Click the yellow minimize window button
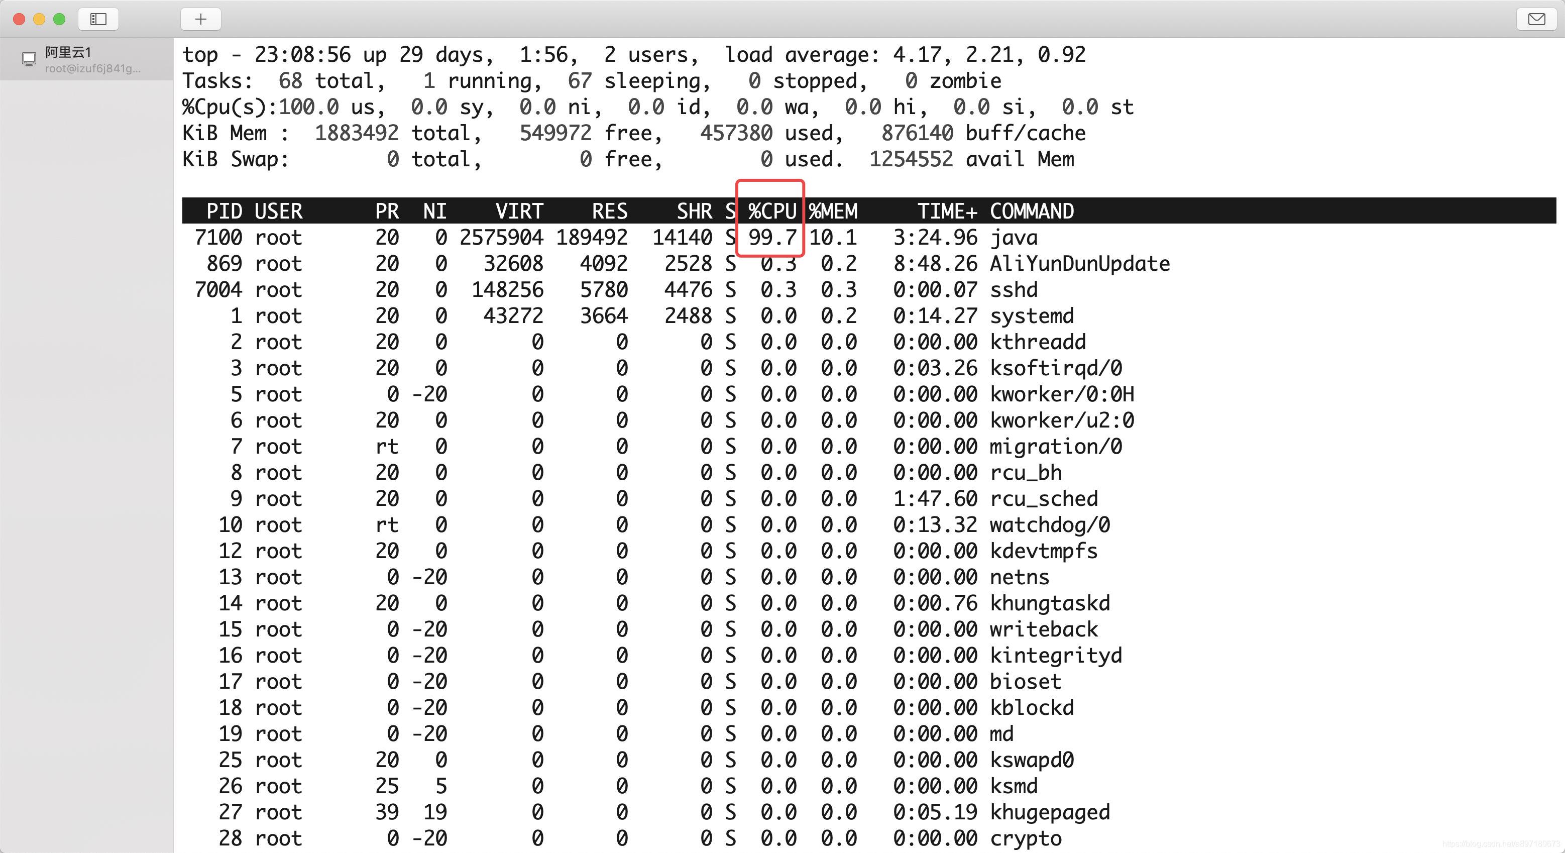This screenshot has height=853, width=1565. [x=39, y=20]
